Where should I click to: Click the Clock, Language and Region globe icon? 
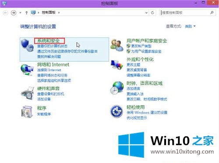coord(117,88)
